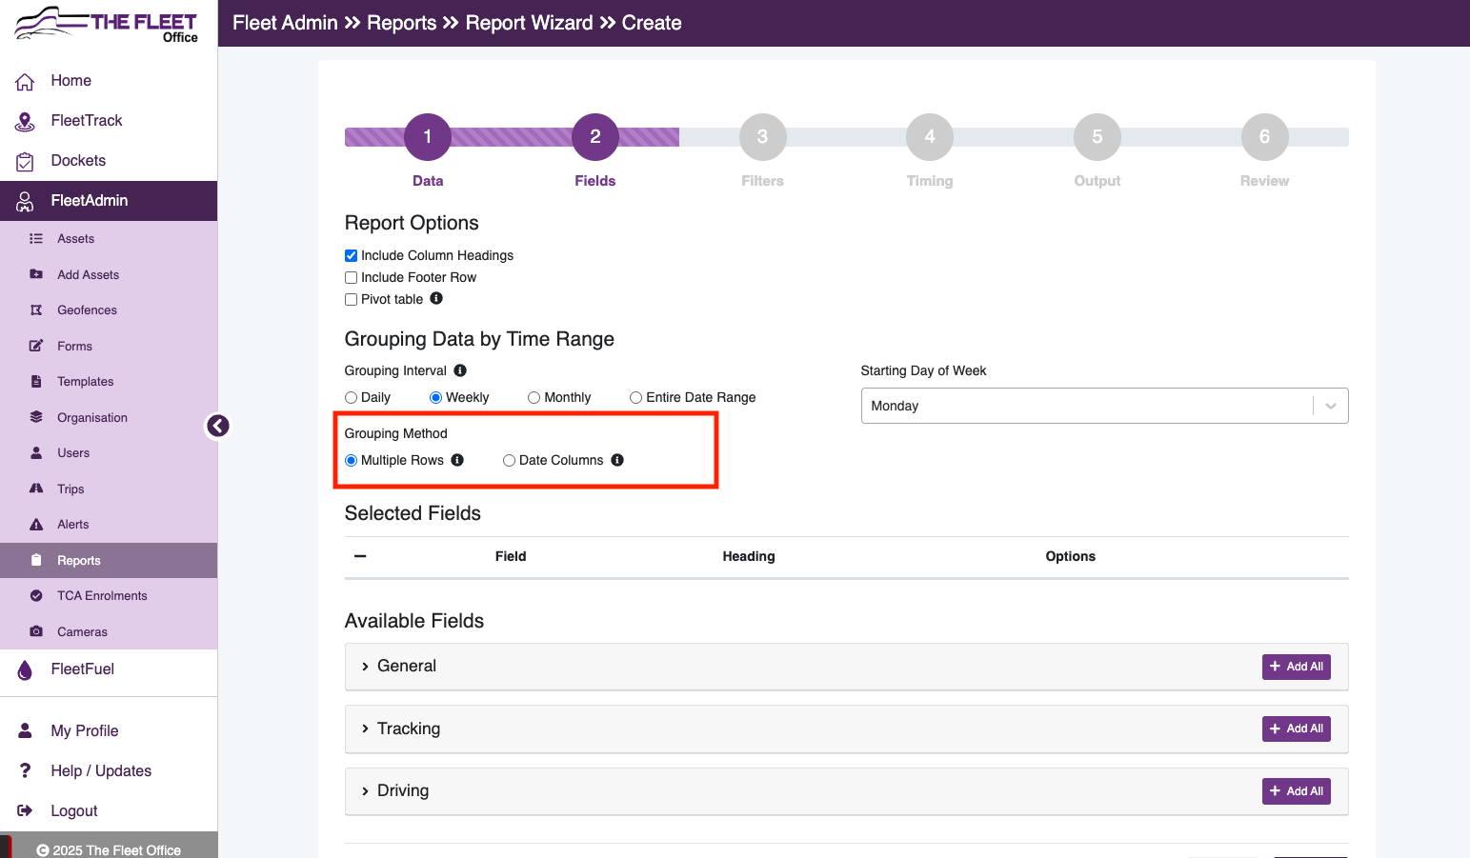Image resolution: width=1470 pixels, height=858 pixels.
Task: Select Date Columns grouping method
Action: point(509,460)
